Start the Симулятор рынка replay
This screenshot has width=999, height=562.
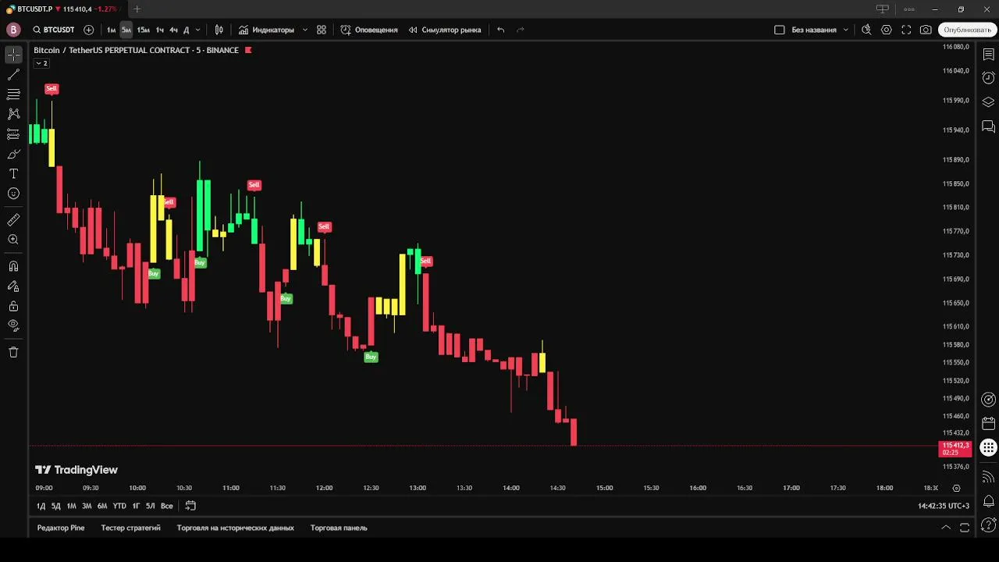[445, 30]
